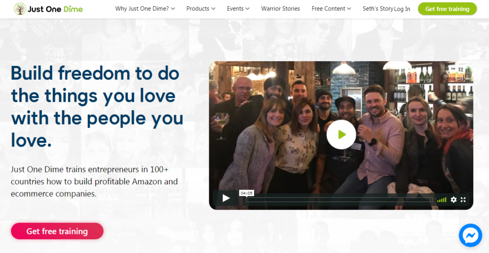The width and height of the screenshot is (489, 253).
Task: Adjust the video volume bars icon
Action: coord(442,200)
